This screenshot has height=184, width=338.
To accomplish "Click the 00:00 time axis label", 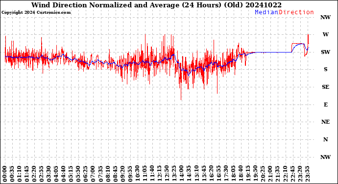I will [x=5, y=174].
